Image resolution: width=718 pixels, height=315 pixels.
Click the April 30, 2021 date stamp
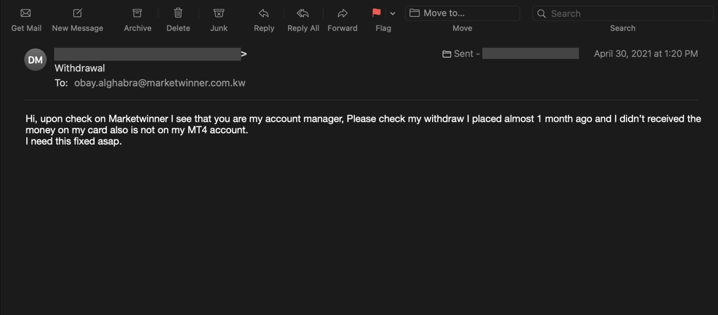click(x=645, y=54)
